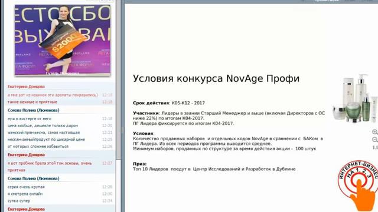Click slide title "Условия конкурса NovAge Профи"

pyautogui.click(x=216, y=78)
